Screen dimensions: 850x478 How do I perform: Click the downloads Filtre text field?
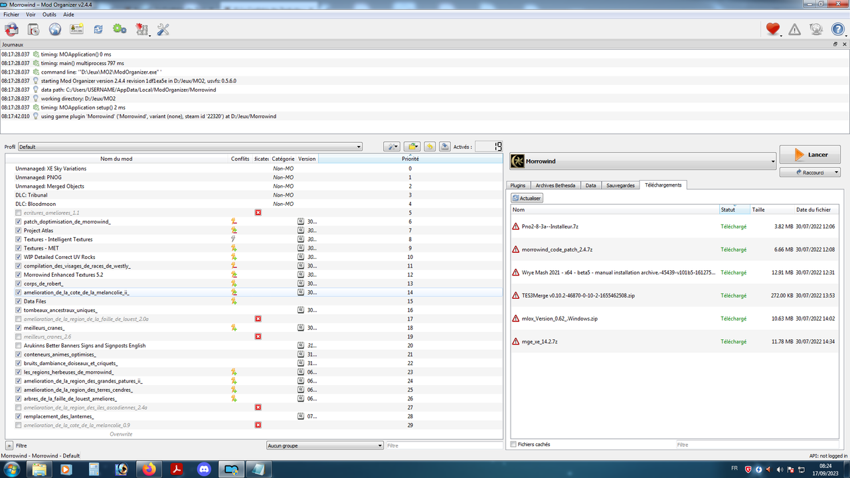pos(757,445)
